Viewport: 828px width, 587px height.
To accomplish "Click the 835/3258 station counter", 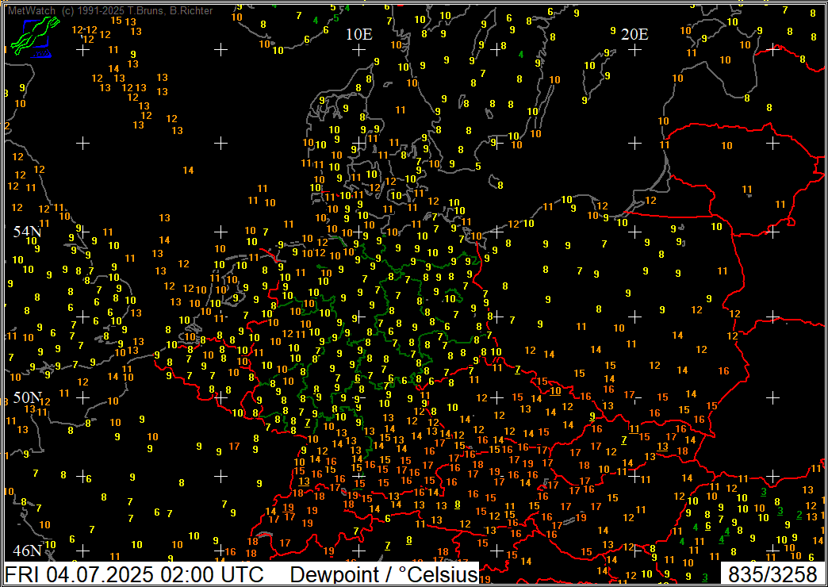I will [x=772, y=574].
